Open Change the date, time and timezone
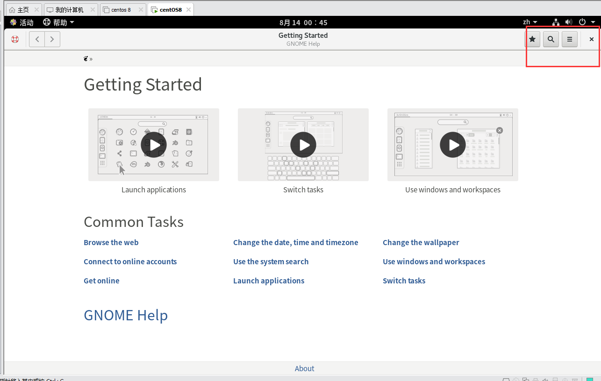 [295, 242]
